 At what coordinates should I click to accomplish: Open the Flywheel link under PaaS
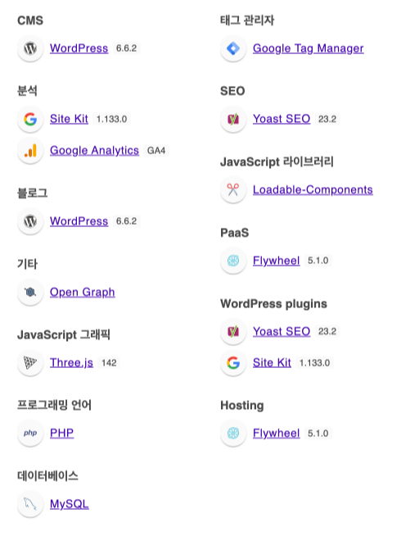coord(276,261)
